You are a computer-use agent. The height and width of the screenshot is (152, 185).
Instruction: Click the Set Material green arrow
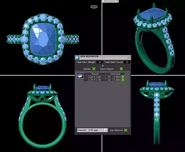click(126, 130)
